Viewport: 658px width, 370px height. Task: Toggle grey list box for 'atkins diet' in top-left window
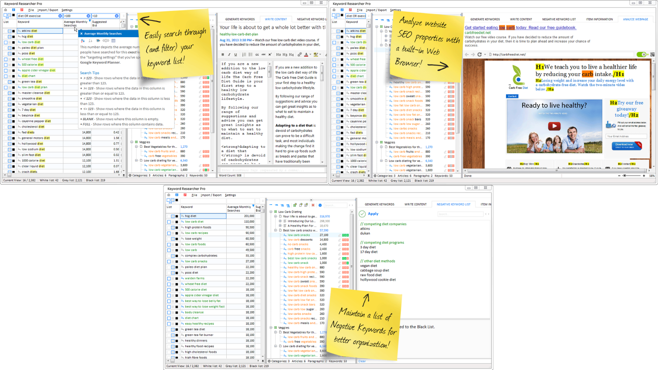click(10, 31)
